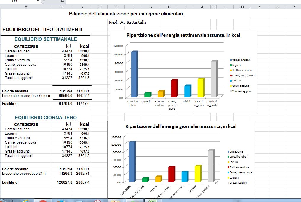
Task: Select the daily Equilibrio value 120027,8
Action: pos(65,182)
